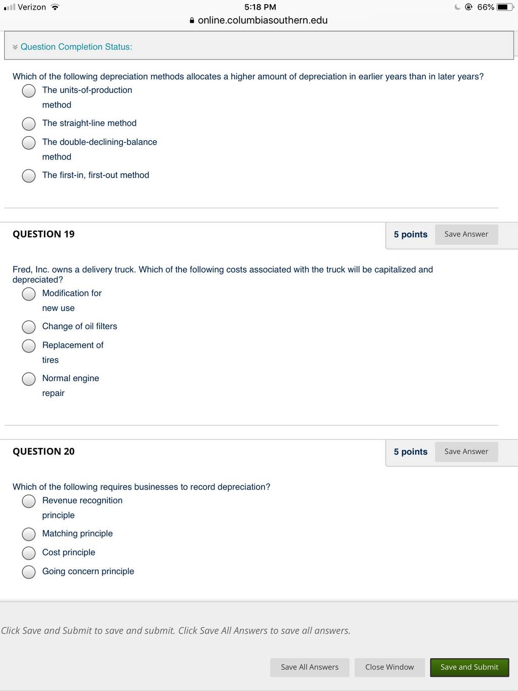Select Change of oil filters
The image size is (518, 691).
(29, 327)
